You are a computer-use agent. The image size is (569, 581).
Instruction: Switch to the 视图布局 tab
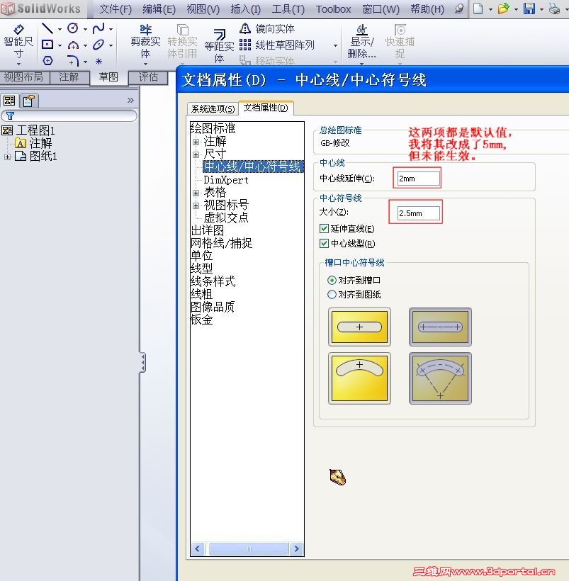[x=23, y=77]
